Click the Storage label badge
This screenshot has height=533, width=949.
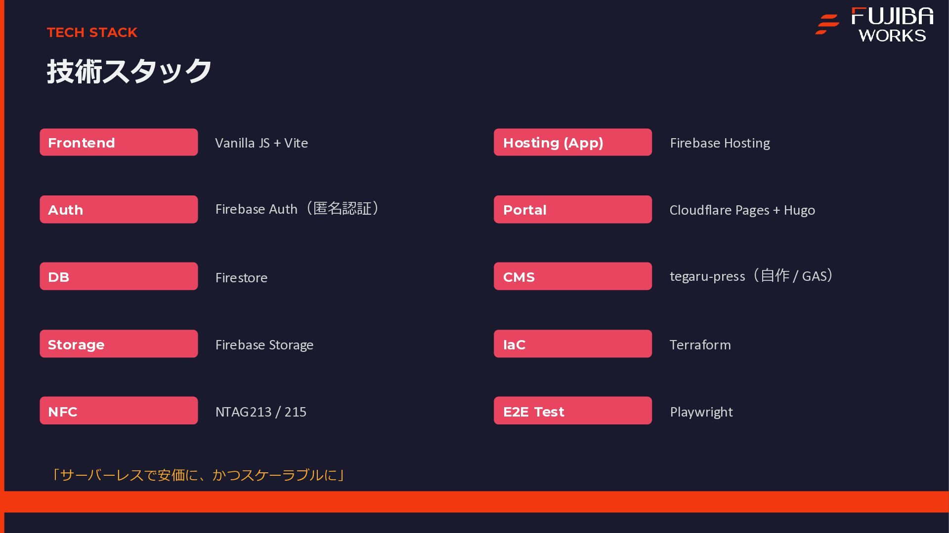[119, 344]
